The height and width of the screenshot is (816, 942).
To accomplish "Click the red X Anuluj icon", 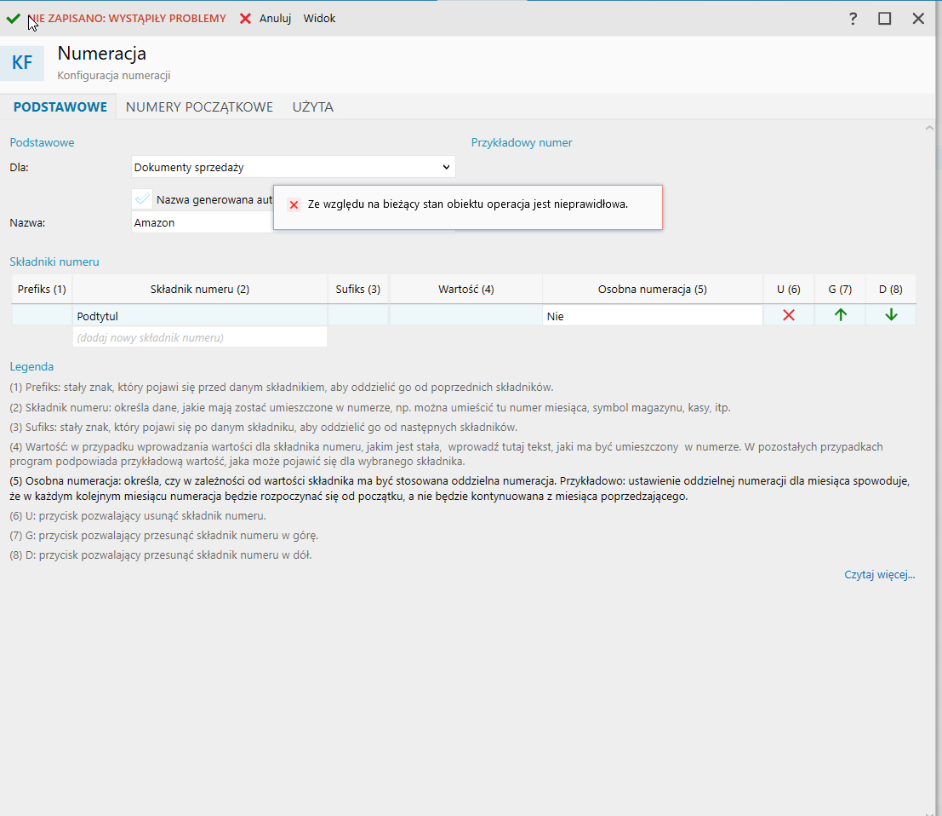I will (245, 19).
